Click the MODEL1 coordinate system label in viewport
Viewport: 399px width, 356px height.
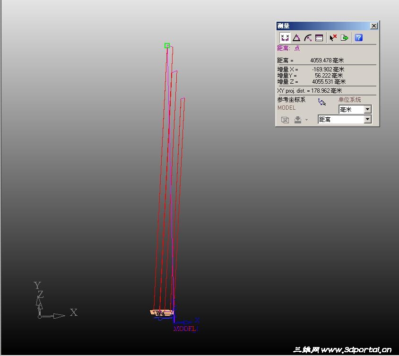185,329
